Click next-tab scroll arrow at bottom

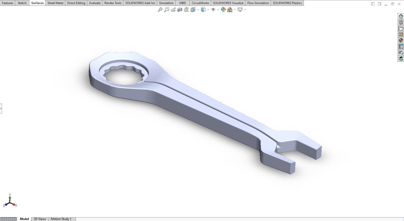point(11,219)
